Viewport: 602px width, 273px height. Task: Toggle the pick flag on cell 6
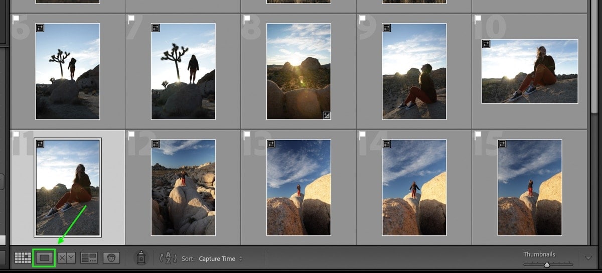pyautogui.click(x=15, y=20)
